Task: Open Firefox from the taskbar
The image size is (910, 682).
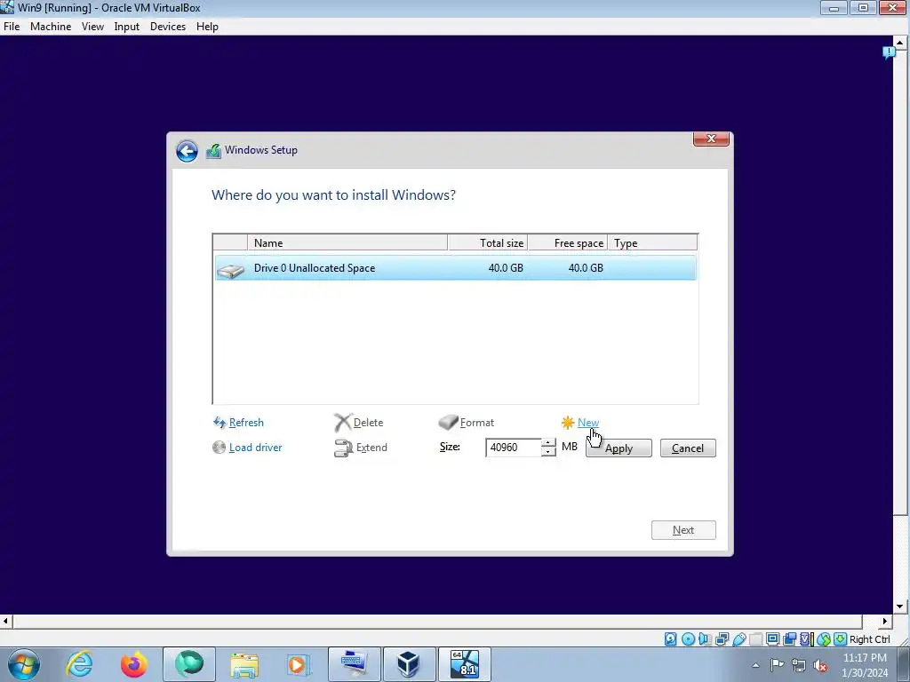Action: point(134,664)
